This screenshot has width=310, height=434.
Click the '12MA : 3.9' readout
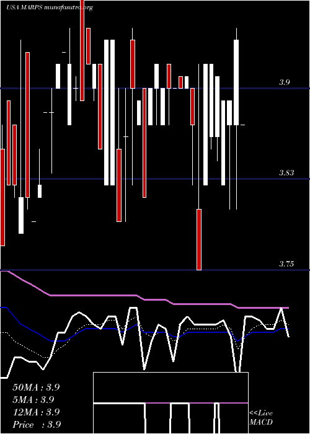tap(36, 412)
